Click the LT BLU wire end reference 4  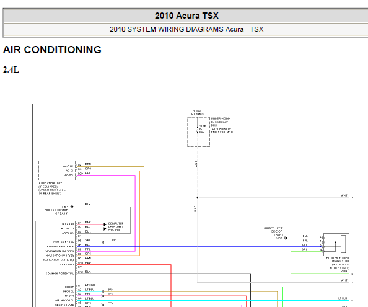click(353, 301)
